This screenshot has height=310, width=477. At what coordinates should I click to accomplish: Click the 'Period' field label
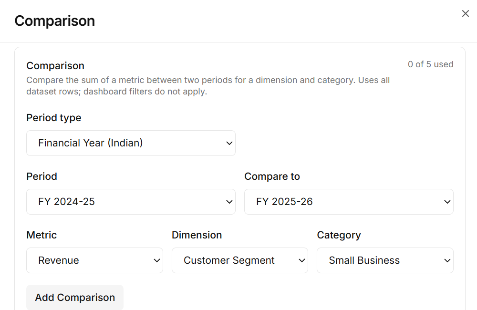(41, 176)
